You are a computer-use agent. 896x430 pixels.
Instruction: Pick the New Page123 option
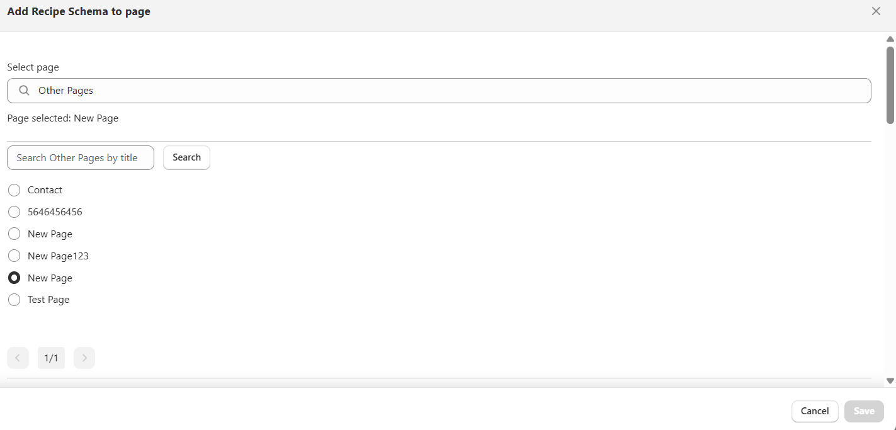[x=14, y=256]
